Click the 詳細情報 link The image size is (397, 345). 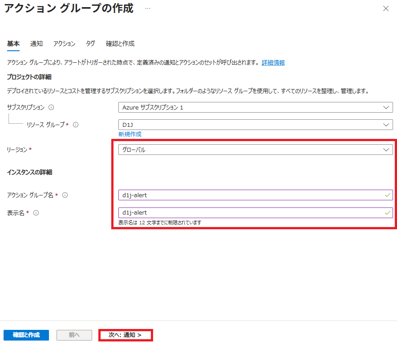pyautogui.click(x=273, y=63)
